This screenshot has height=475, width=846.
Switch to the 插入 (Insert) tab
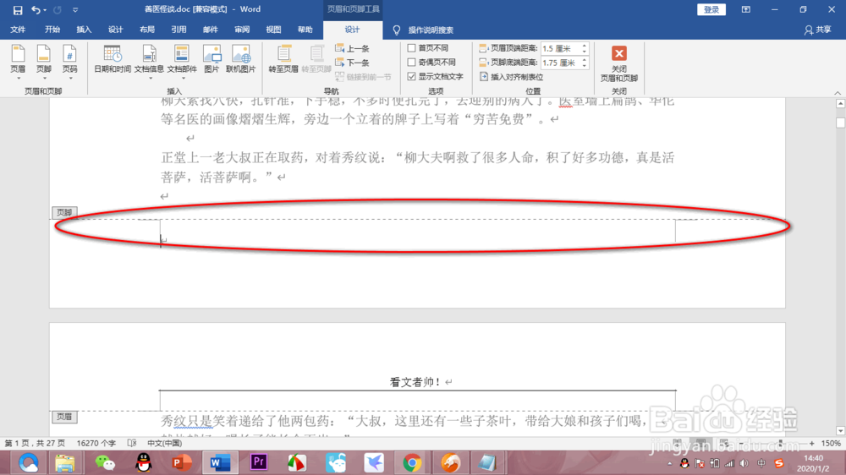[x=84, y=30]
